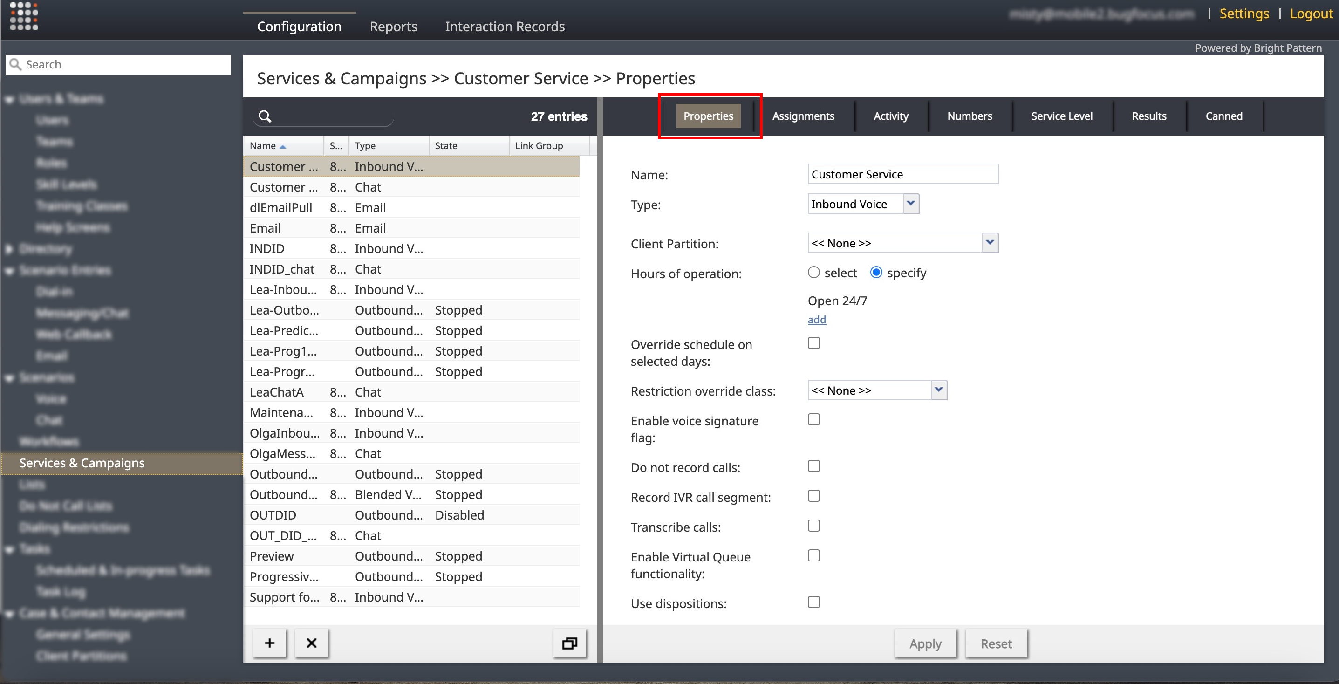
Task: Select the INDID_chat service row
Action: [412, 269]
